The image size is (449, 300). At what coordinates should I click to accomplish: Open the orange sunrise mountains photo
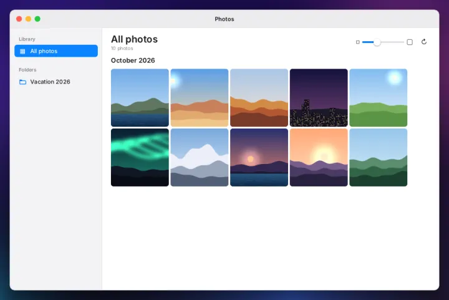coord(319,157)
